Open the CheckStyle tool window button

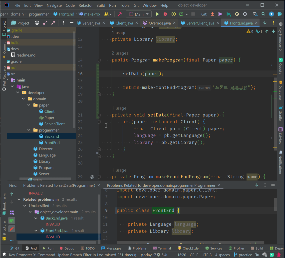coord(188,248)
